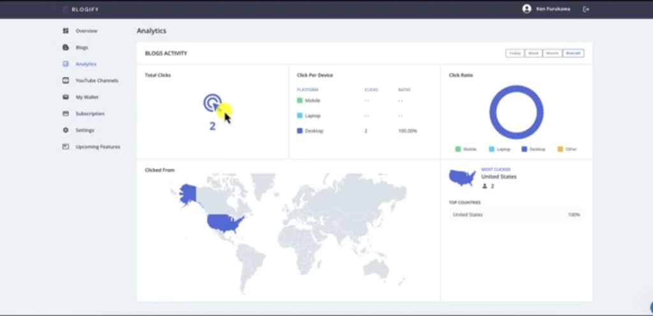Open the Overview dashboard icon

point(65,31)
